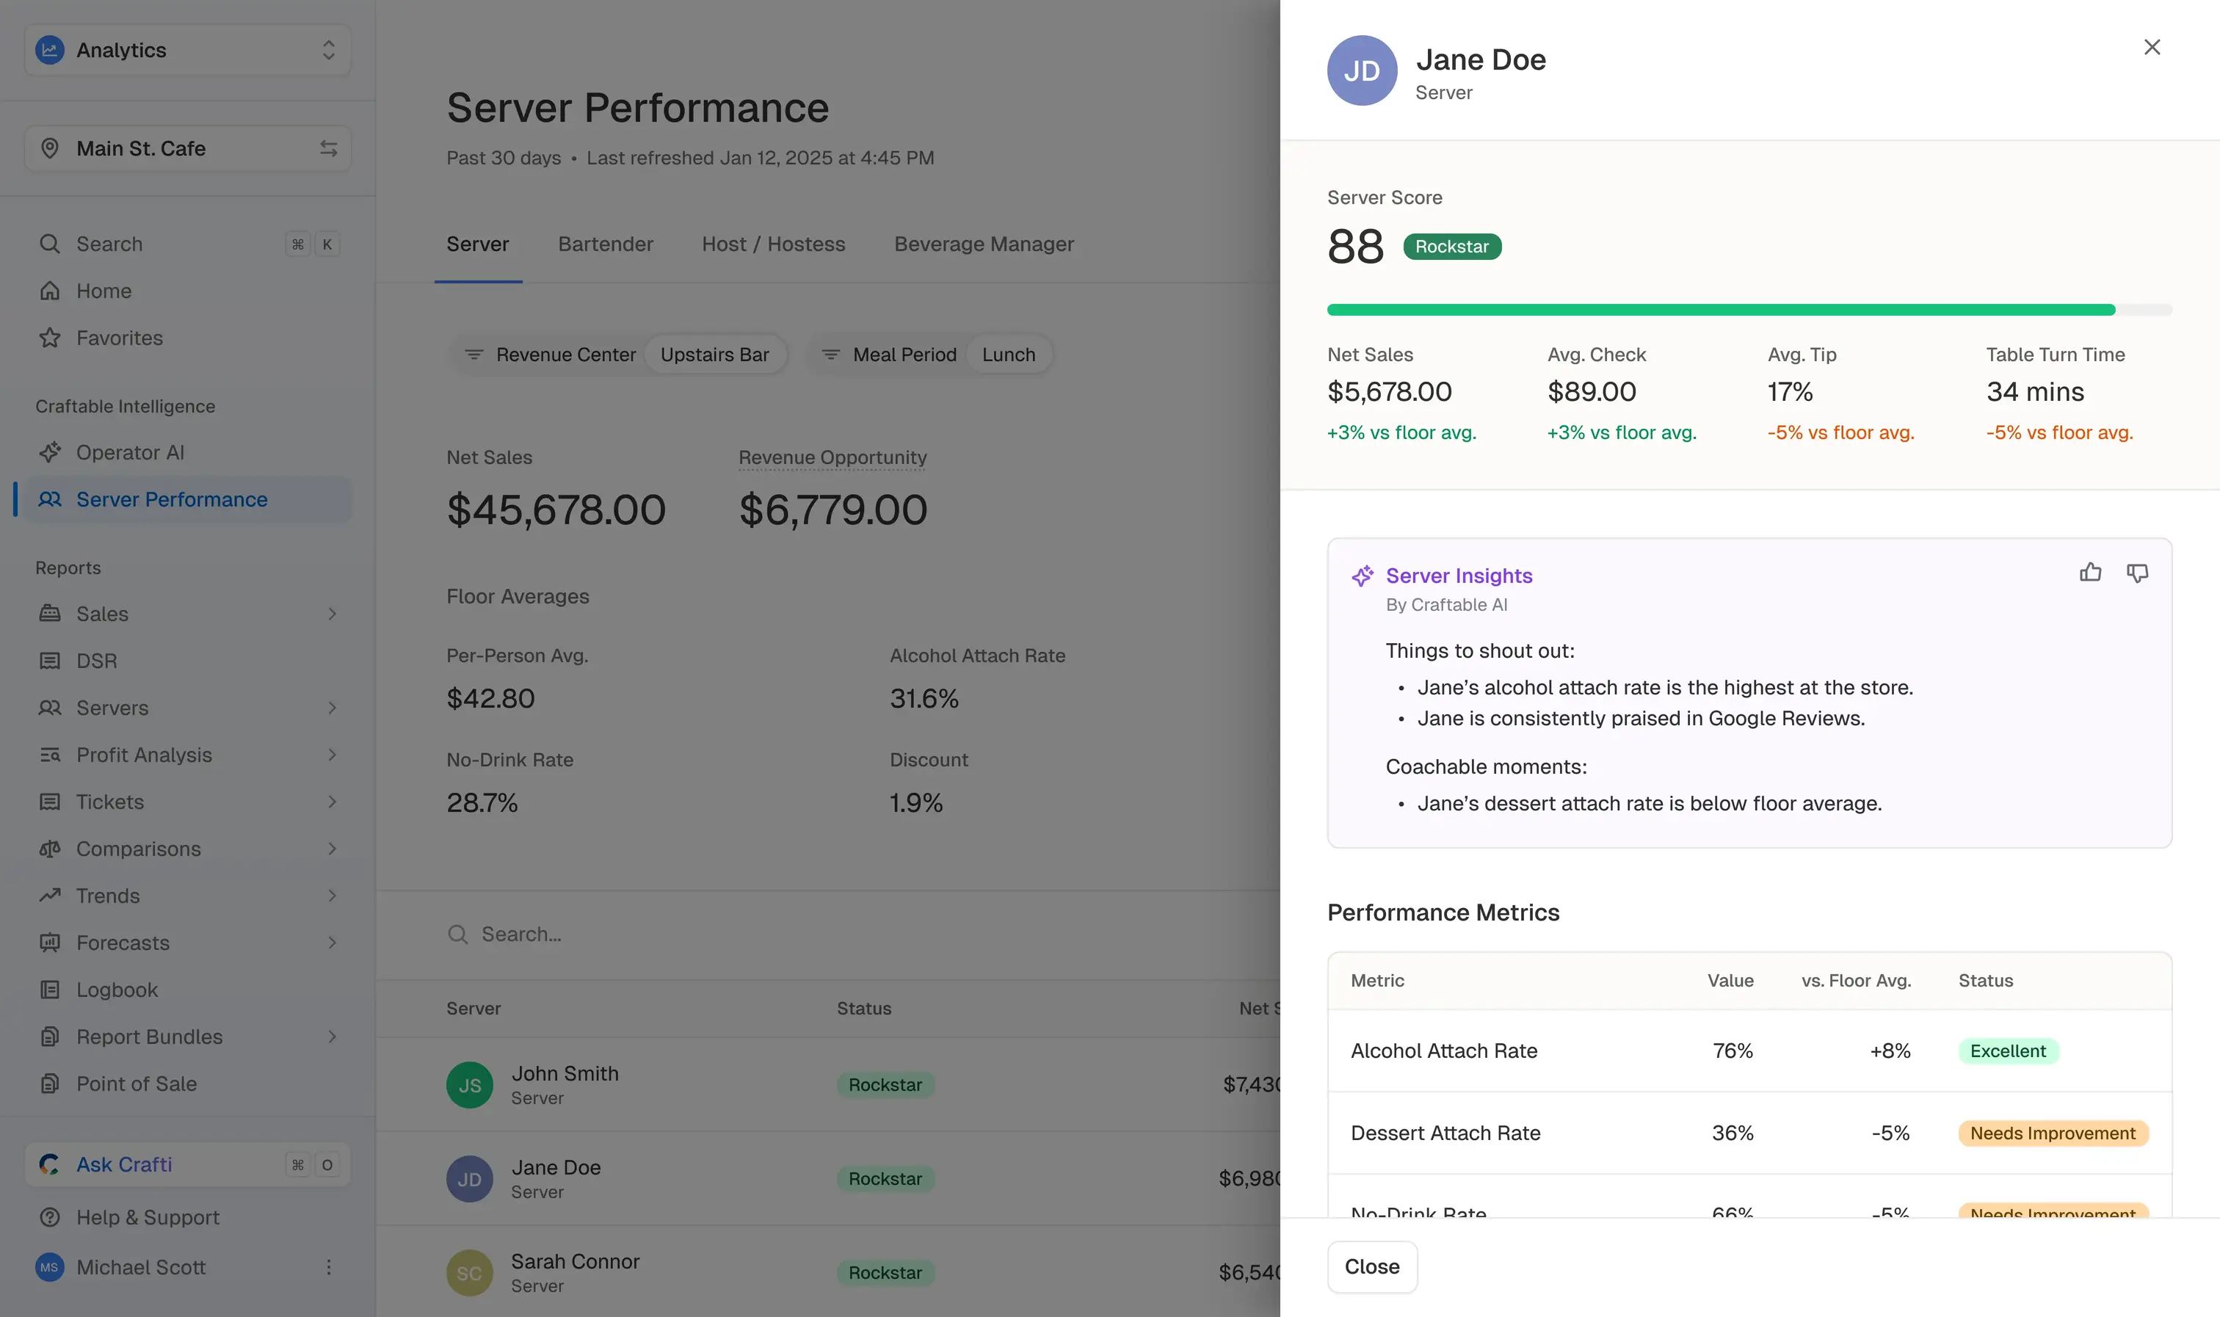Open the Michael Scott options menu dots
The image size is (2220, 1317).
pos(328,1267)
